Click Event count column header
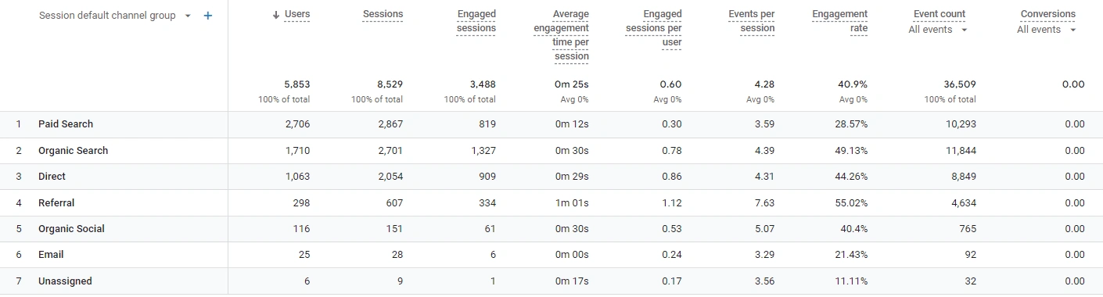1103x297 pixels. (940, 14)
